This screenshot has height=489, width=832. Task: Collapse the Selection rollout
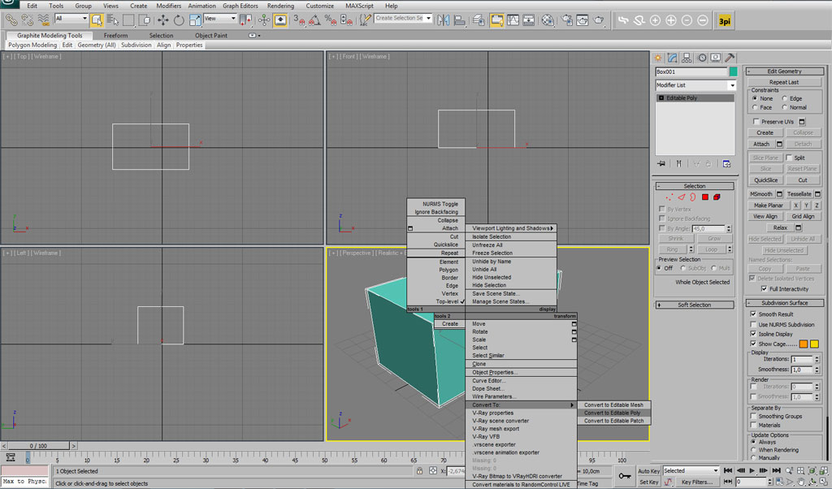(x=695, y=186)
